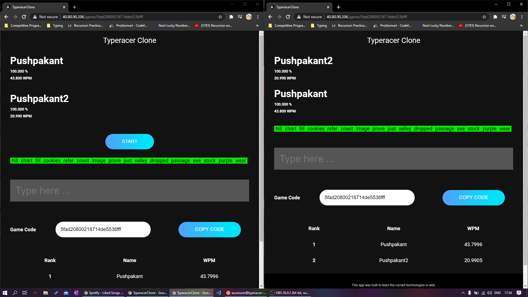Expand the bookmarks overflow chevron
This screenshot has width=528, height=297.
[x=257, y=26]
